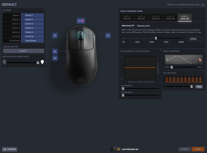Click the CPI value field showing 3200
Image resolution: width=207 pixels, height=153 pixels.
point(195,39)
